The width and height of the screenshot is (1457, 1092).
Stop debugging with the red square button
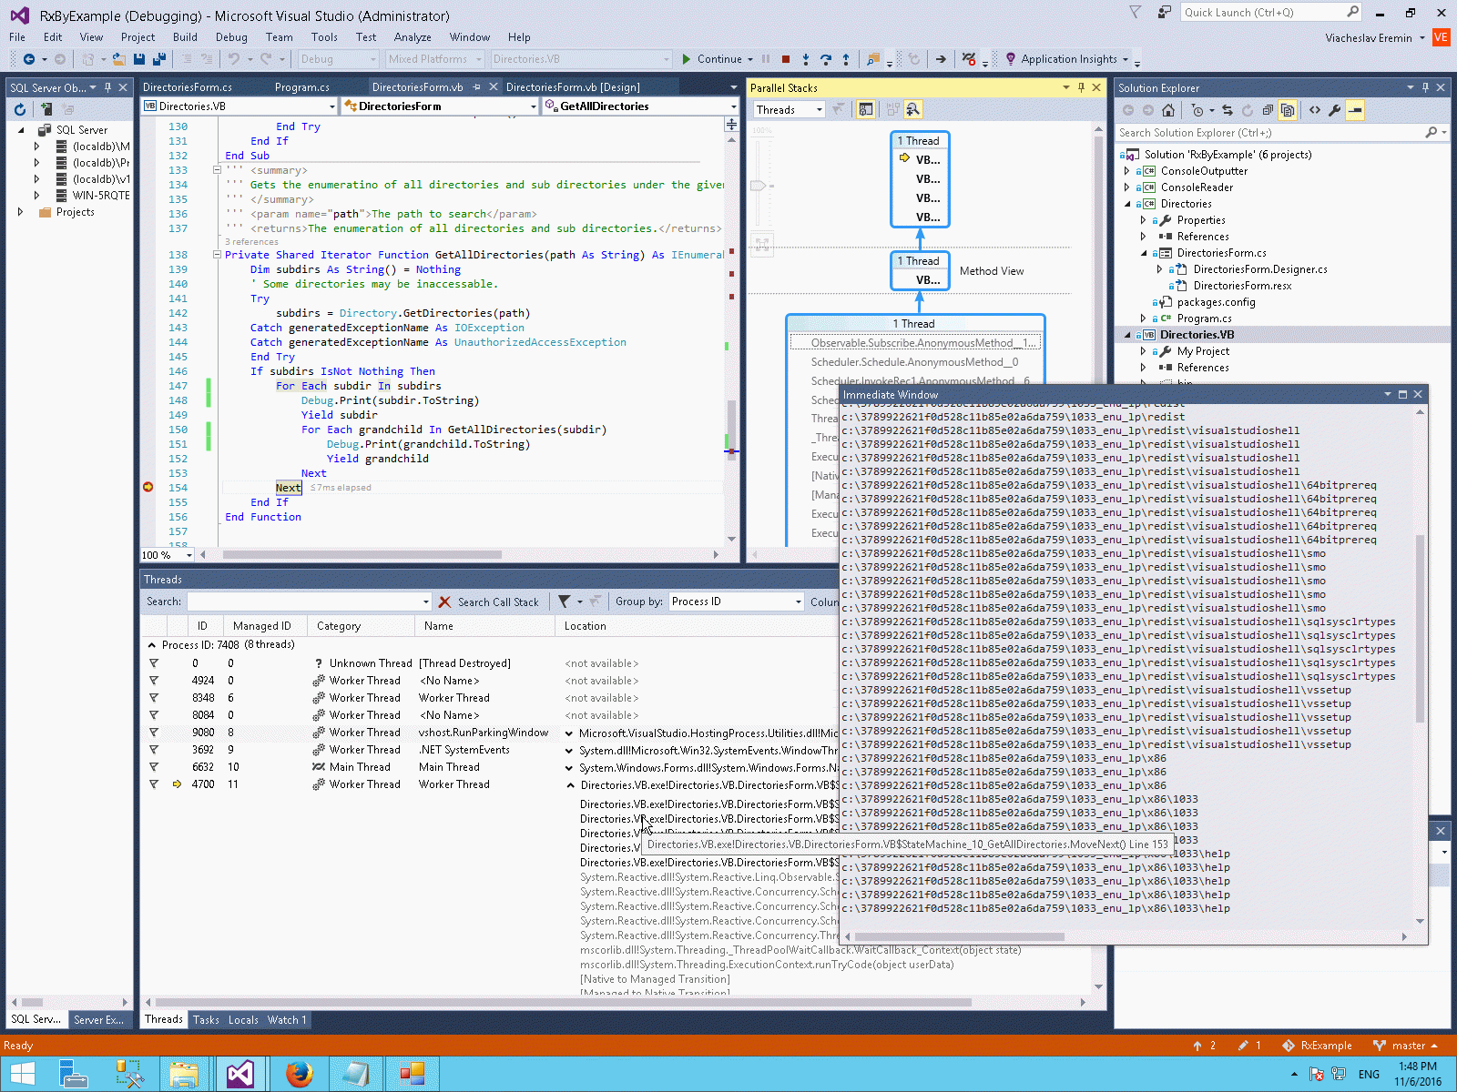pyautogui.click(x=786, y=59)
